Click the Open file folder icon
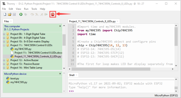Screen dimensions: 181x98 click(9, 14)
